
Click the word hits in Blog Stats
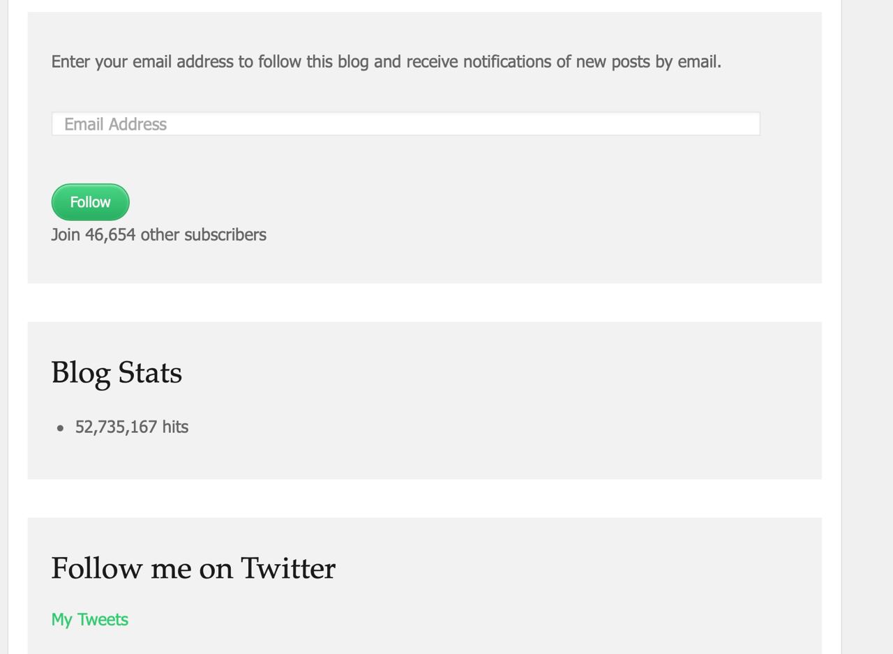point(175,427)
